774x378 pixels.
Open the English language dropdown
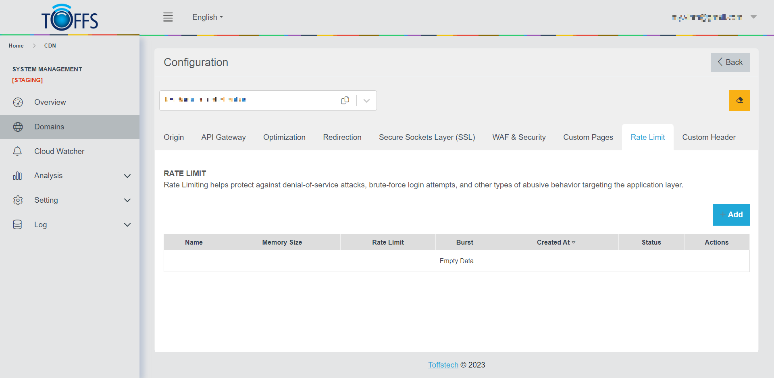[x=208, y=17]
